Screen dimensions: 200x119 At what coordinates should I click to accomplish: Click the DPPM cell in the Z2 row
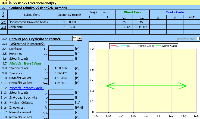click(x=192, y=27)
